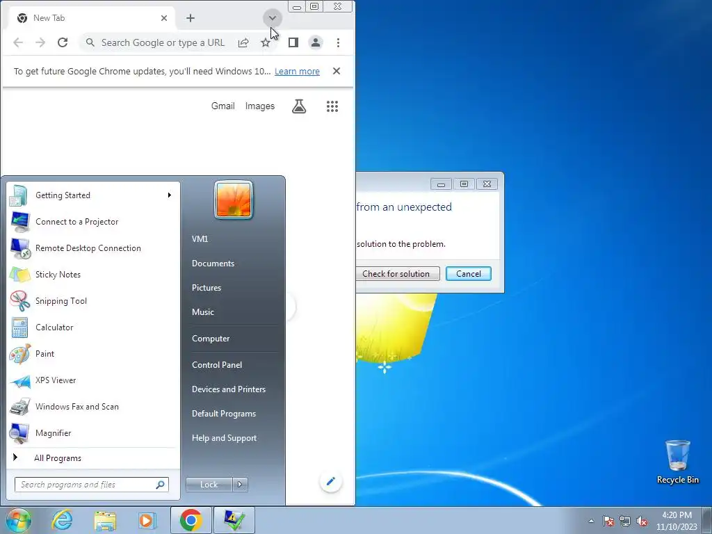Launch Snipping Tool from Start menu
The image size is (712, 534).
click(x=94, y=300)
